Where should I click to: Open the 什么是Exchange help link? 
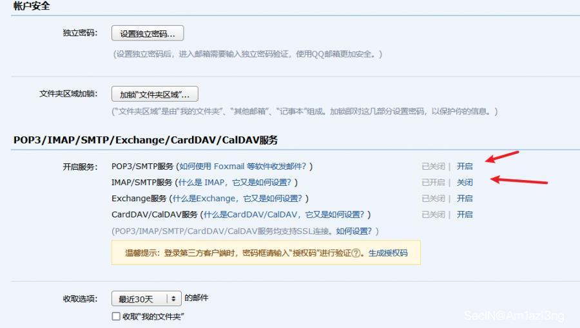pyautogui.click(x=237, y=199)
